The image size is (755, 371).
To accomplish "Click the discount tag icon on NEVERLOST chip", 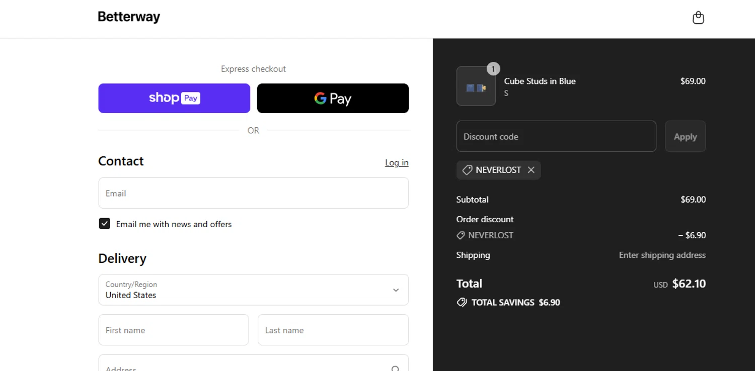I will [467, 170].
